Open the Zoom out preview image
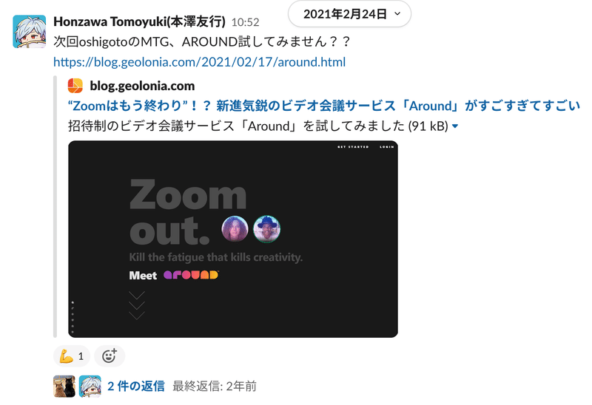The image size is (592, 405). point(233,239)
